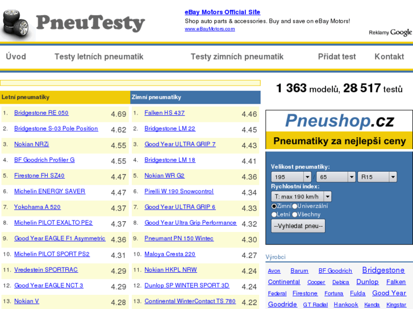
Task: Open manufacturer Debica link
Action: (340, 282)
